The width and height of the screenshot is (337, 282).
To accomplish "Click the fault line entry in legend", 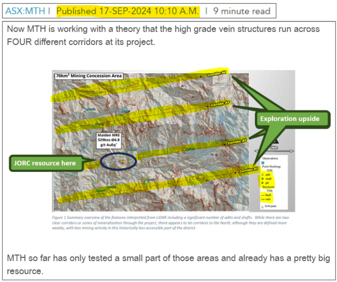I will (266, 195).
